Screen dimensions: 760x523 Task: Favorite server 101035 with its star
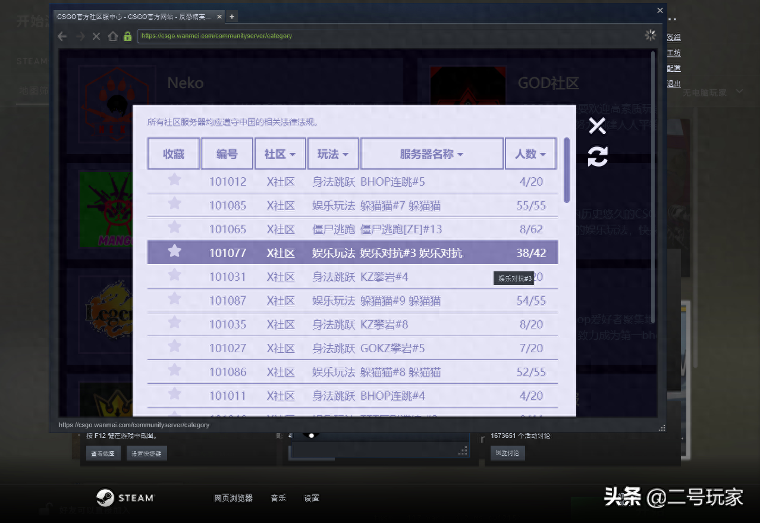click(x=174, y=322)
